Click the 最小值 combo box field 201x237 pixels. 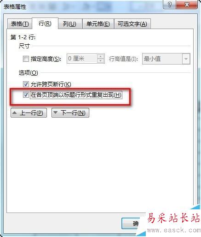tap(166, 59)
